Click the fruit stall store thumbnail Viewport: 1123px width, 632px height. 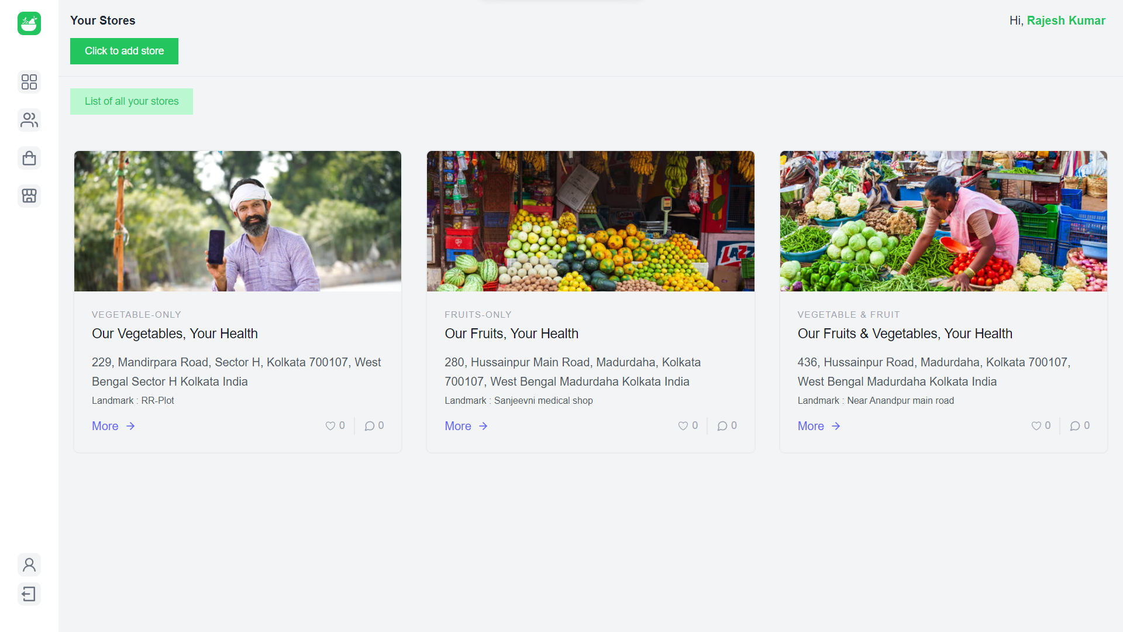tap(590, 221)
